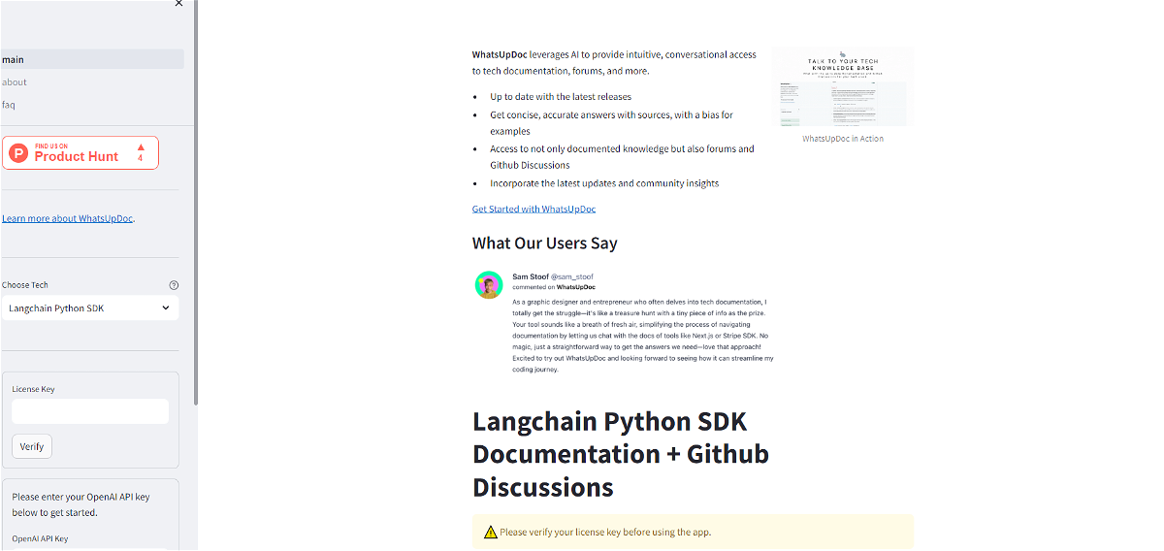1164x551 pixels.
Task: Follow Get Started with WhatsUpDoc link
Action: click(533, 209)
